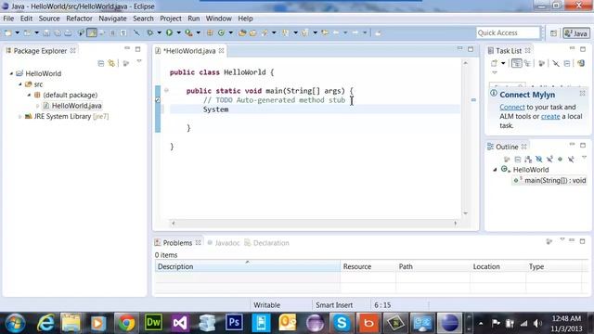Collapse the src folder node
The width and height of the screenshot is (594, 334).
[20, 84]
